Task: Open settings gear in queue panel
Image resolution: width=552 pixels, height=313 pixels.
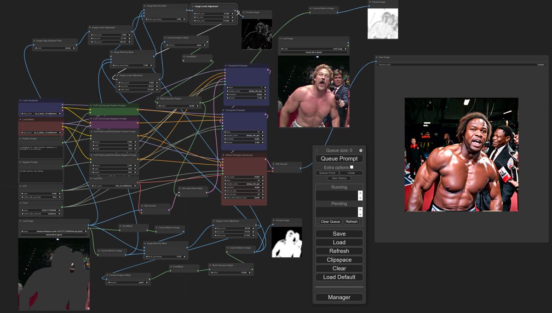Action: click(x=361, y=151)
